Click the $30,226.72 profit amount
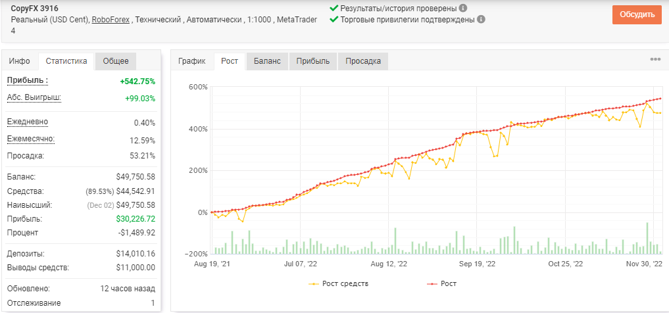Viewport: 669px width, 313px height. pyautogui.click(x=136, y=219)
